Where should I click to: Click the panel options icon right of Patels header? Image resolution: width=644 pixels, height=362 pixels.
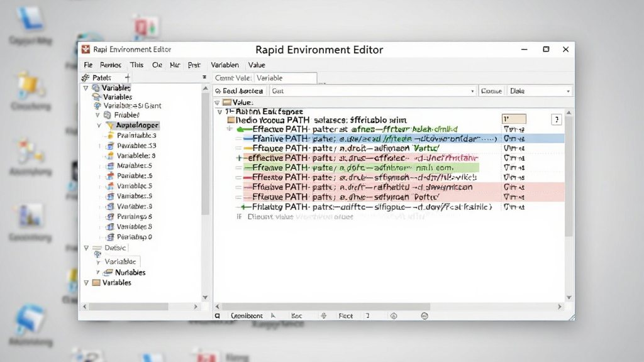[204, 77]
